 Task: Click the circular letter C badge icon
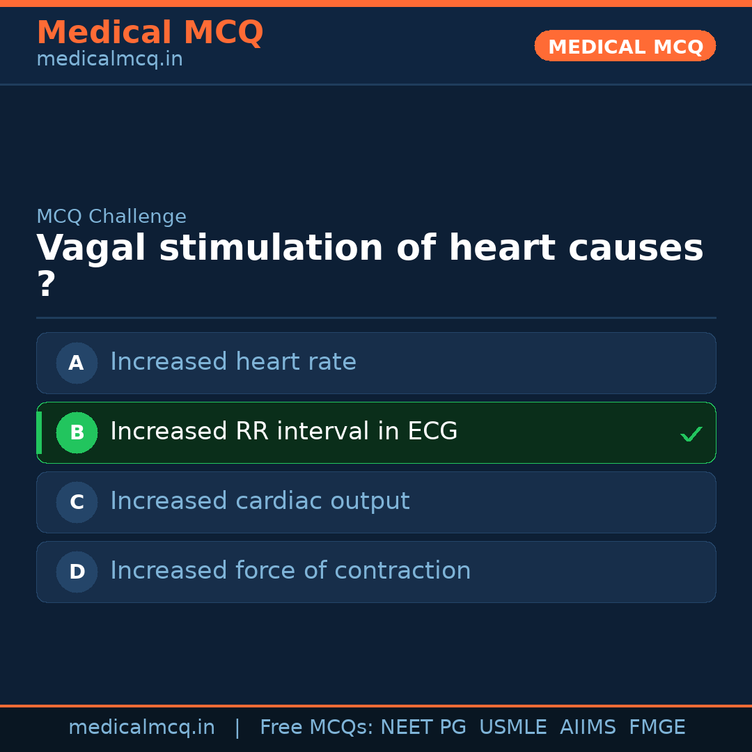(x=77, y=502)
